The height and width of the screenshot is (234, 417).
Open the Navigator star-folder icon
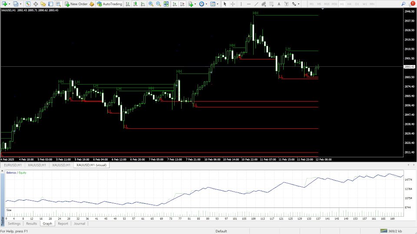point(43,4)
